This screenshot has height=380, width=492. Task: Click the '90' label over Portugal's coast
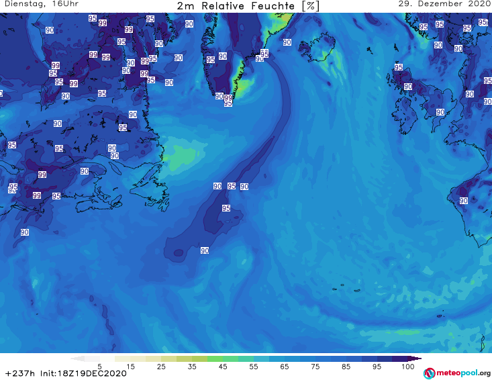[x=464, y=201]
